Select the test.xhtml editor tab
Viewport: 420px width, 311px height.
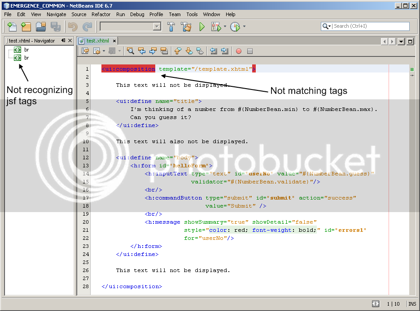point(97,41)
